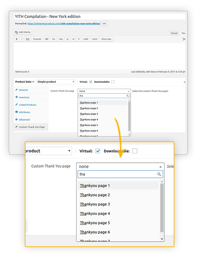Choose 'Thankyou page 4' in zoomed list

[118, 213]
